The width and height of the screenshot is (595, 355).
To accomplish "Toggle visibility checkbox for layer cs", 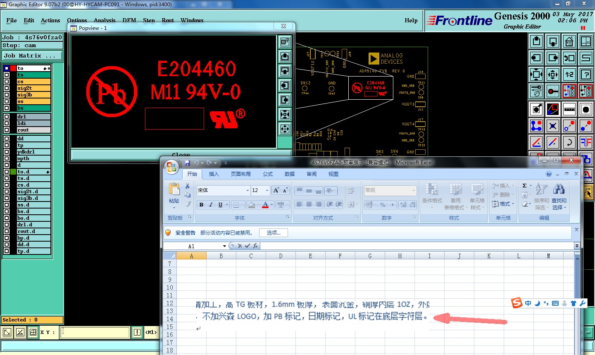I will (x=7, y=82).
